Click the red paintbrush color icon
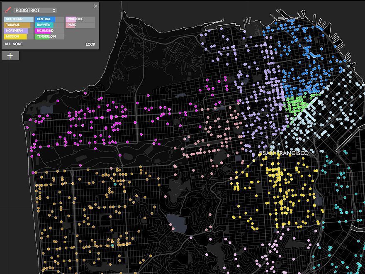 pos(8,10)
